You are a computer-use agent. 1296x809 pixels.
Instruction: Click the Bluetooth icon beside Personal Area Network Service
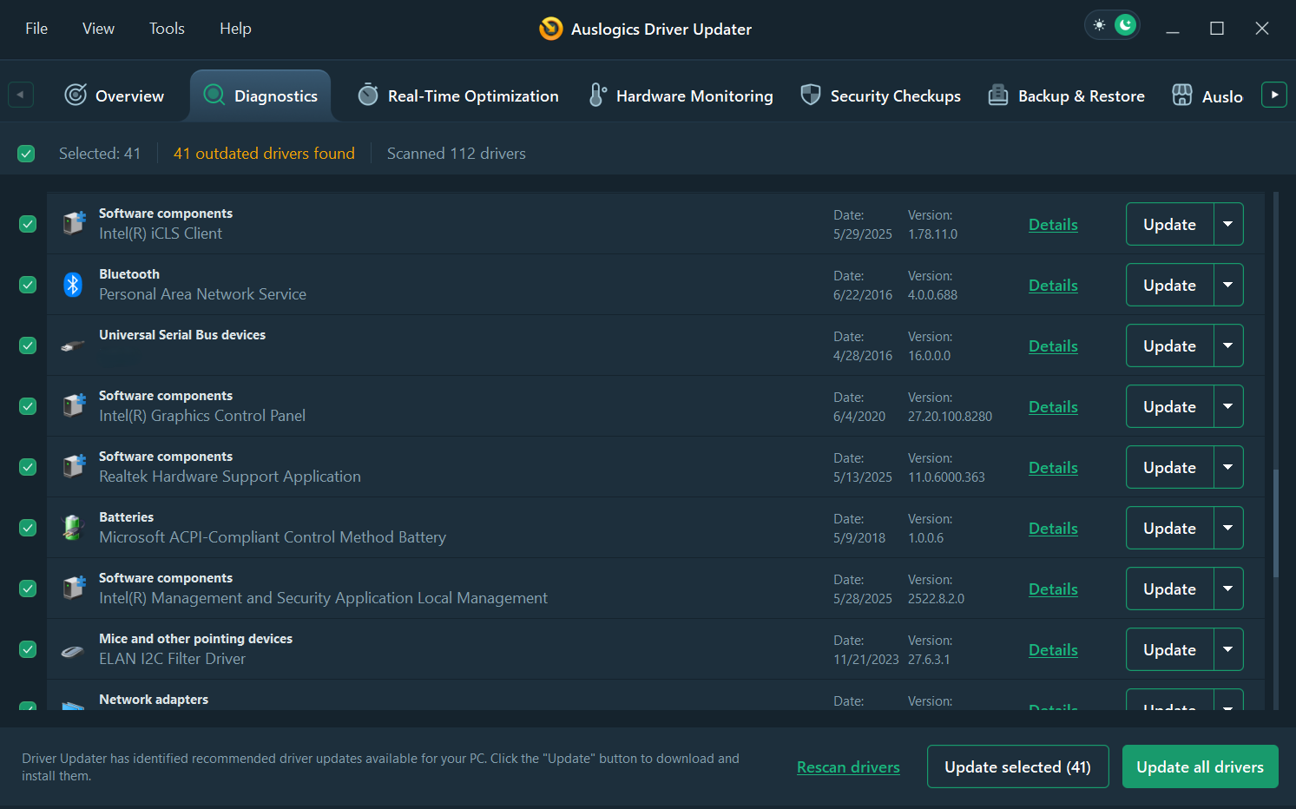click(x=72, y=284)
